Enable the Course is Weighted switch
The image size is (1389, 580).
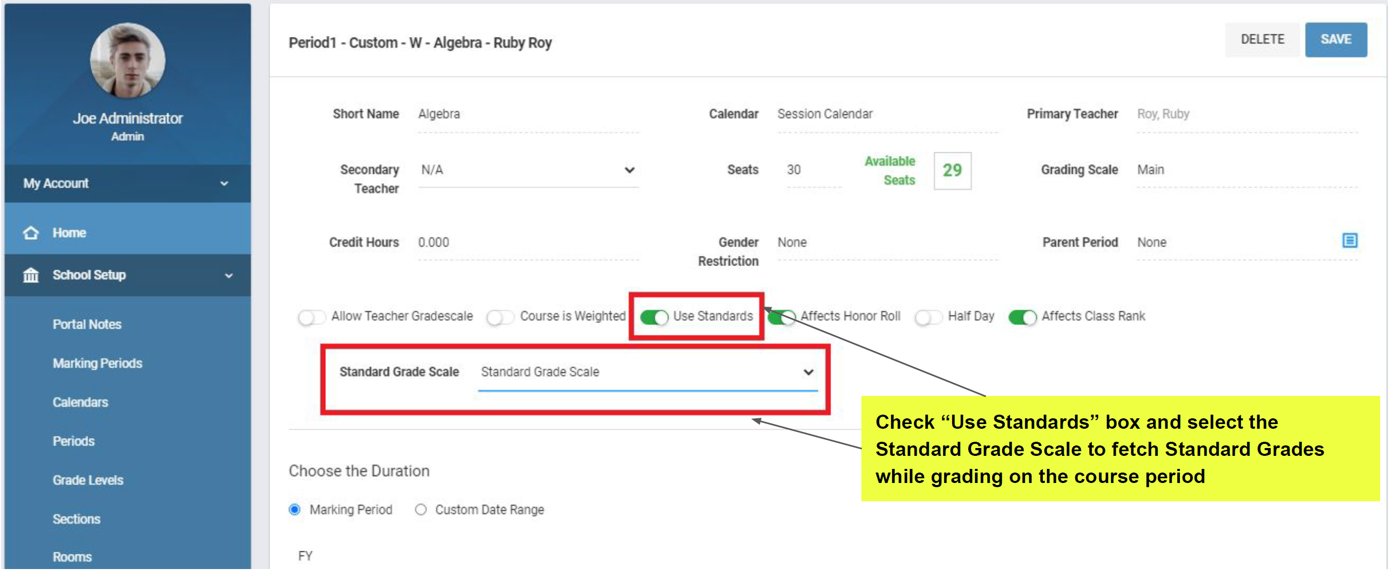501,317
